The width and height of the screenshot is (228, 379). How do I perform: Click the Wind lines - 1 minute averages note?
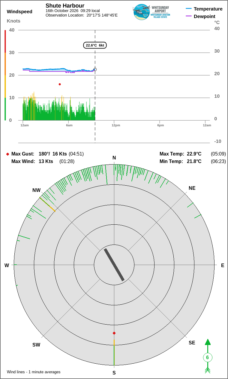point(34,372)
